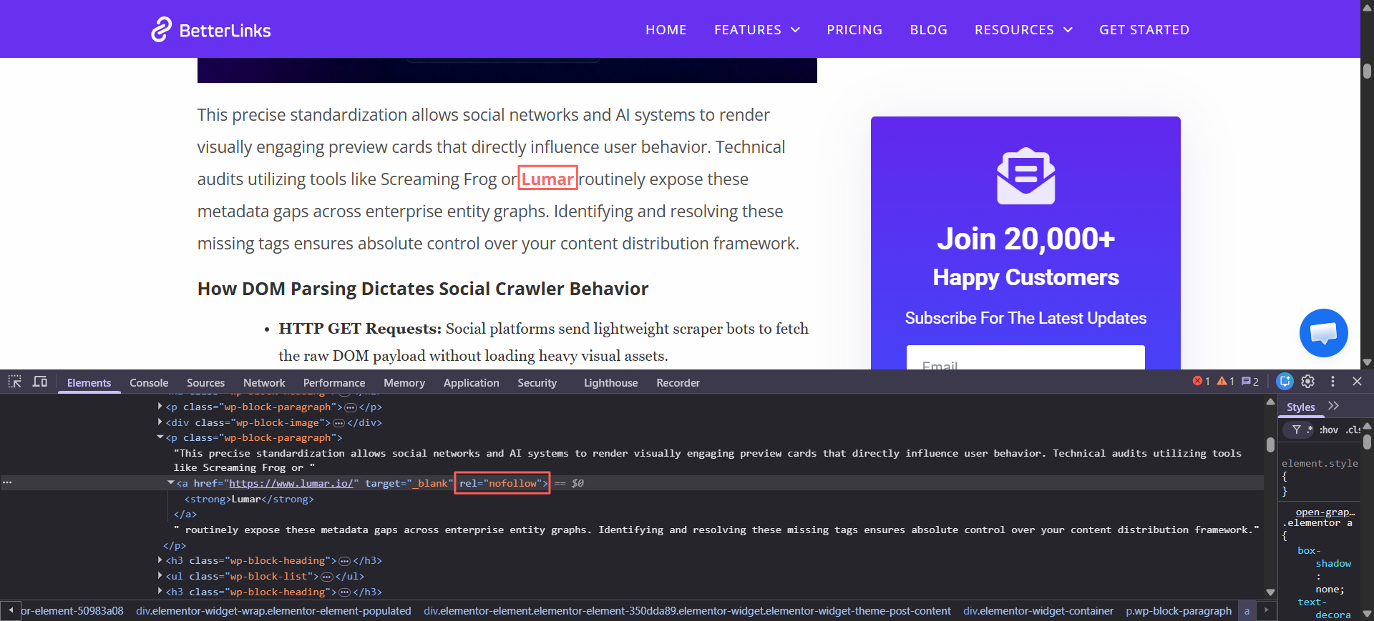This screenshot has width=1374, height=621.
Task: Activate the inspect element picker icon
Action: pyautogui.click(x=15, y=382)
